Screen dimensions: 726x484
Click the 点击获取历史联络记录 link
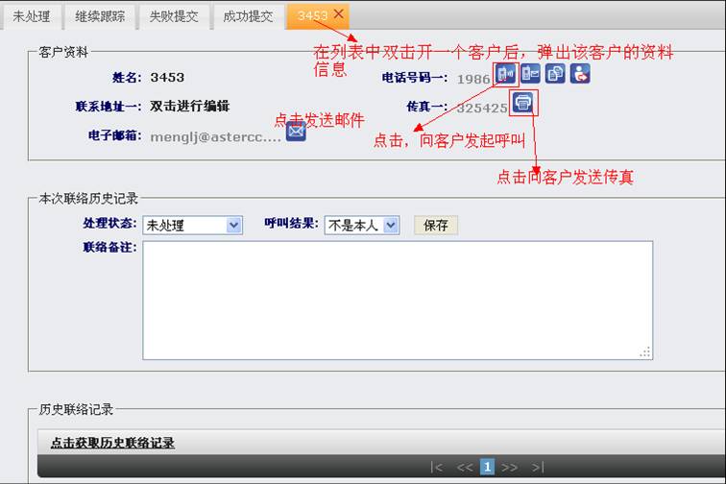112,443
